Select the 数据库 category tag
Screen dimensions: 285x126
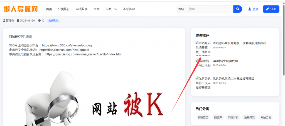(x=218, y=117)
